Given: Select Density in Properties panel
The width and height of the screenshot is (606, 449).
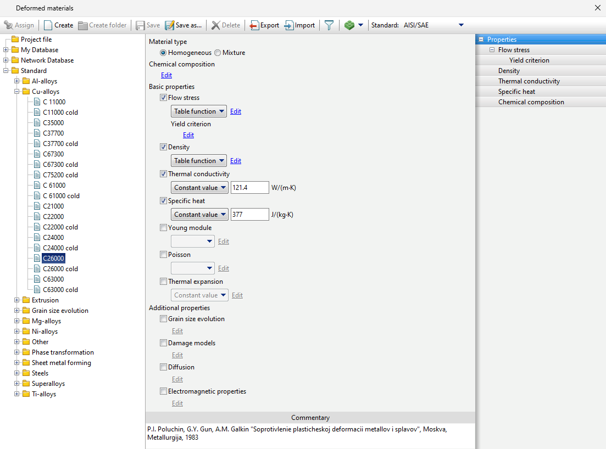Looking at the screenshot, I should 509,71.
